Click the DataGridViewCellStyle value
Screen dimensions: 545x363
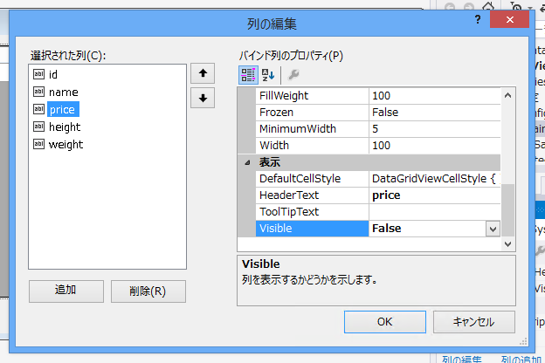pos(434,179)
